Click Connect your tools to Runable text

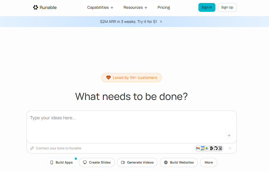point(59,148)
